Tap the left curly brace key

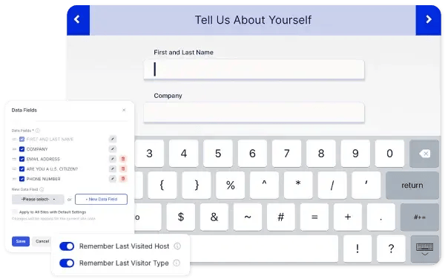click(x=162, y=186)
